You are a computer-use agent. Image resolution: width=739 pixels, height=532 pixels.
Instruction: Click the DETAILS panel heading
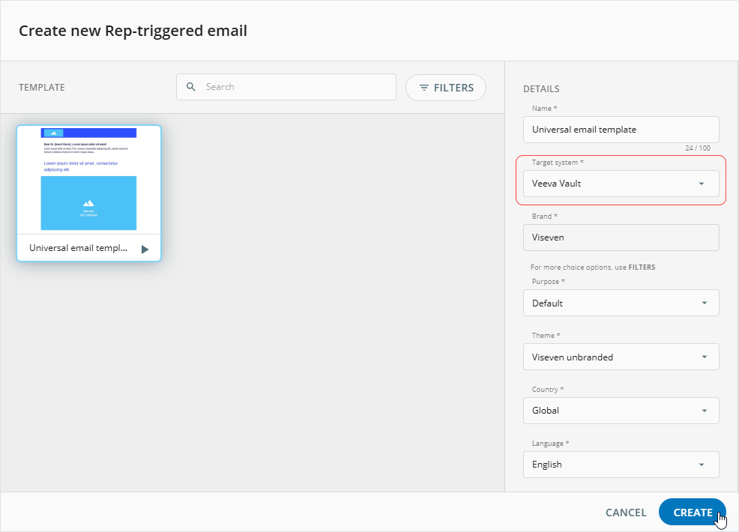(x=541, y=89)
